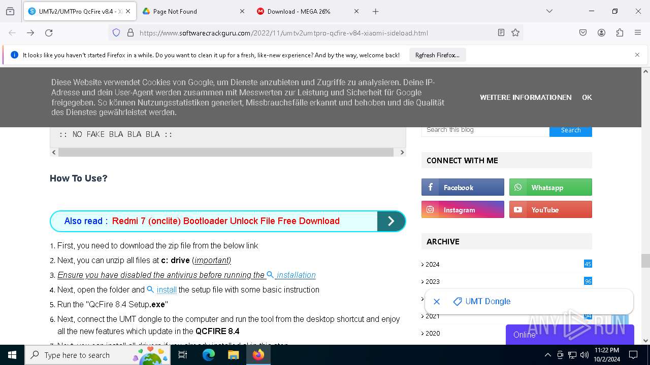
Task: Open Save to Pocket icon
Action: click(583, 32)
